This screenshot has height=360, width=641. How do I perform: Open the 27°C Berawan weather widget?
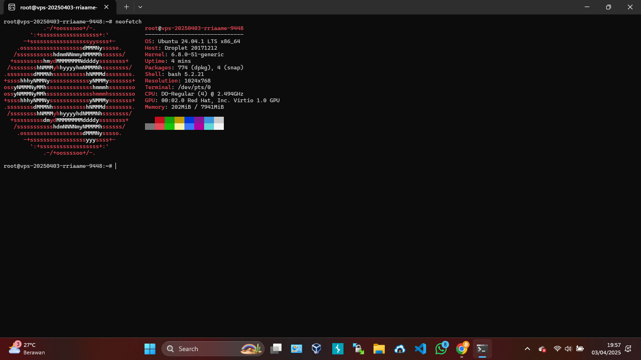27,349
